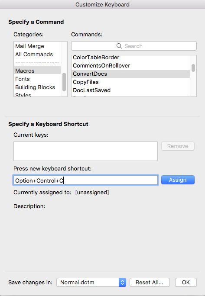Click the Assign button
Image resolution: width=205 pixels, height=296 pixels.
[178, 180]
